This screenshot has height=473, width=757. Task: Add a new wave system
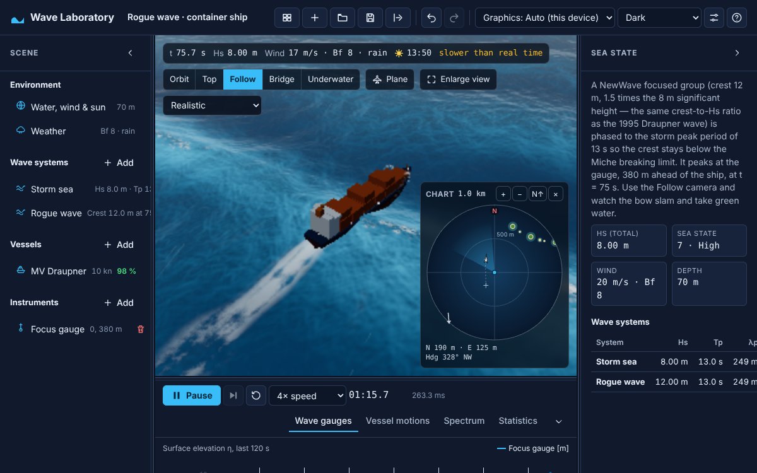click(119, 163)
